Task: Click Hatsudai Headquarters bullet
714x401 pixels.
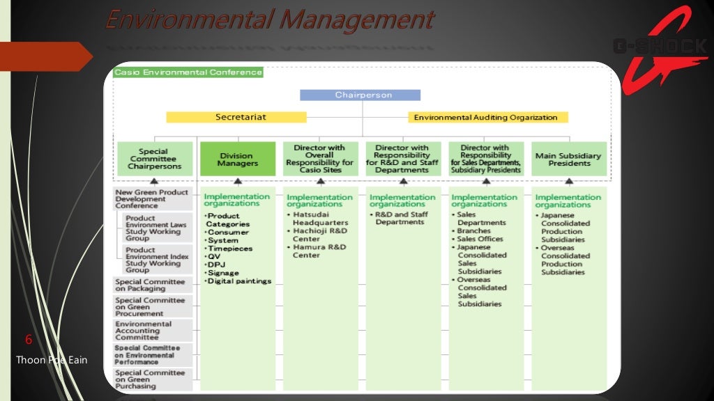Action: (x=318, y=218)
